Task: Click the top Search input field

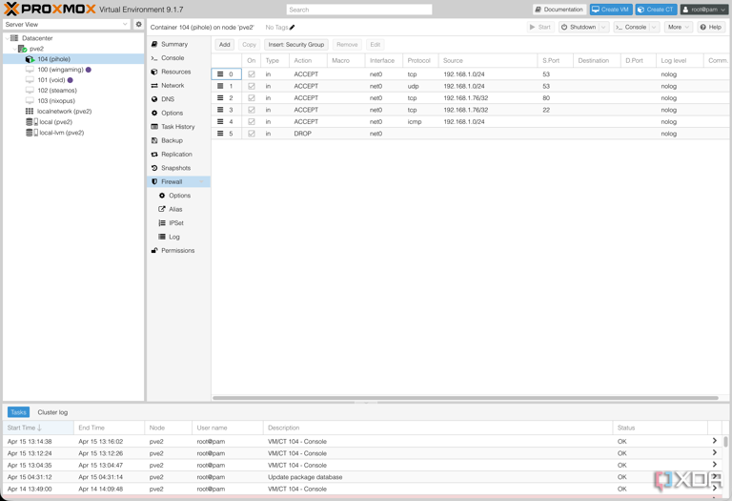Action: tap(359, 10)
